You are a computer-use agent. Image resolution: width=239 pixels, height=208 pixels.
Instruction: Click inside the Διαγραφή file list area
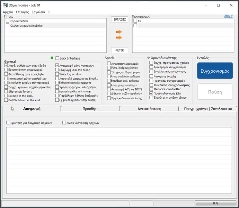[119, 160]
